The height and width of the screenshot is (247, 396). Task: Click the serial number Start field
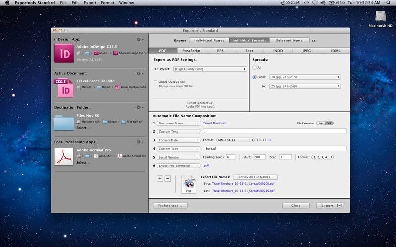coord(259,157)
